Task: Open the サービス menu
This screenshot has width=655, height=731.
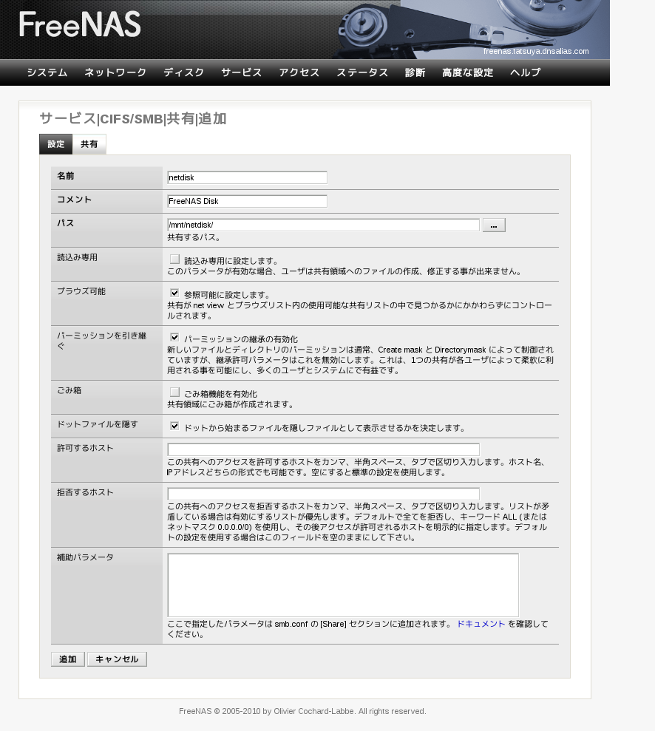Action: pyautogui.click(x=242, y=72)
